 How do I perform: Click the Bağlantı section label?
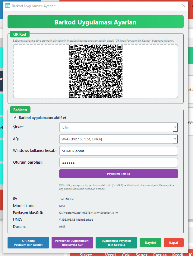click(20, 110)
